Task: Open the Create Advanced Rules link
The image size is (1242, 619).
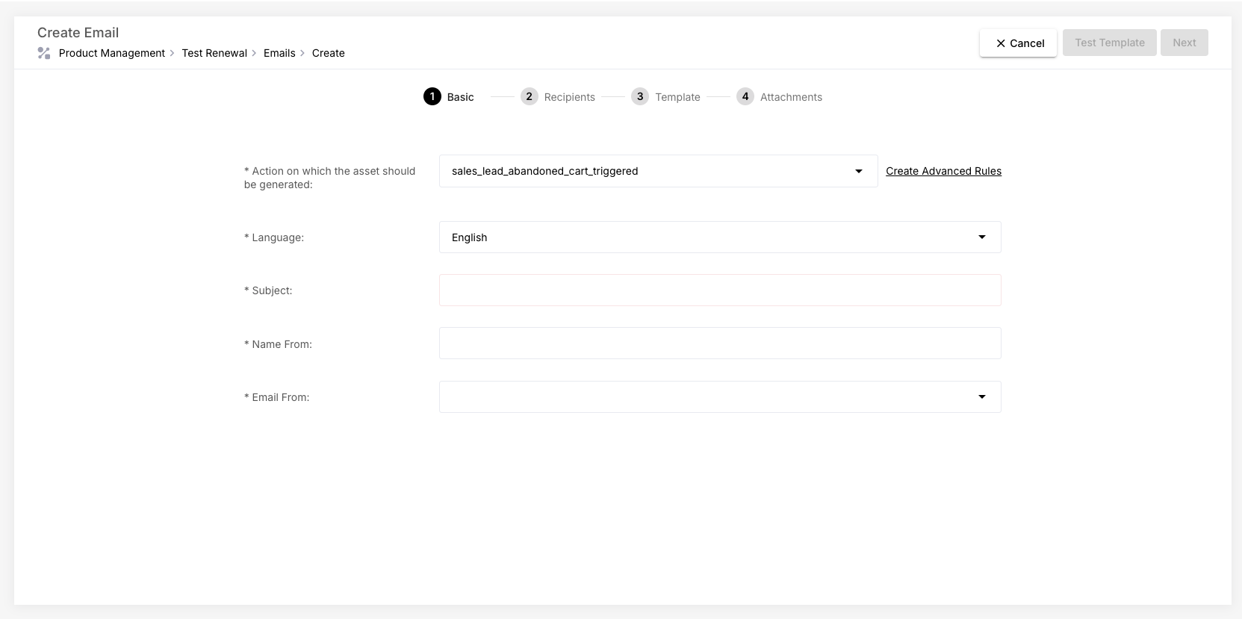Action: [x=943, y=171]
